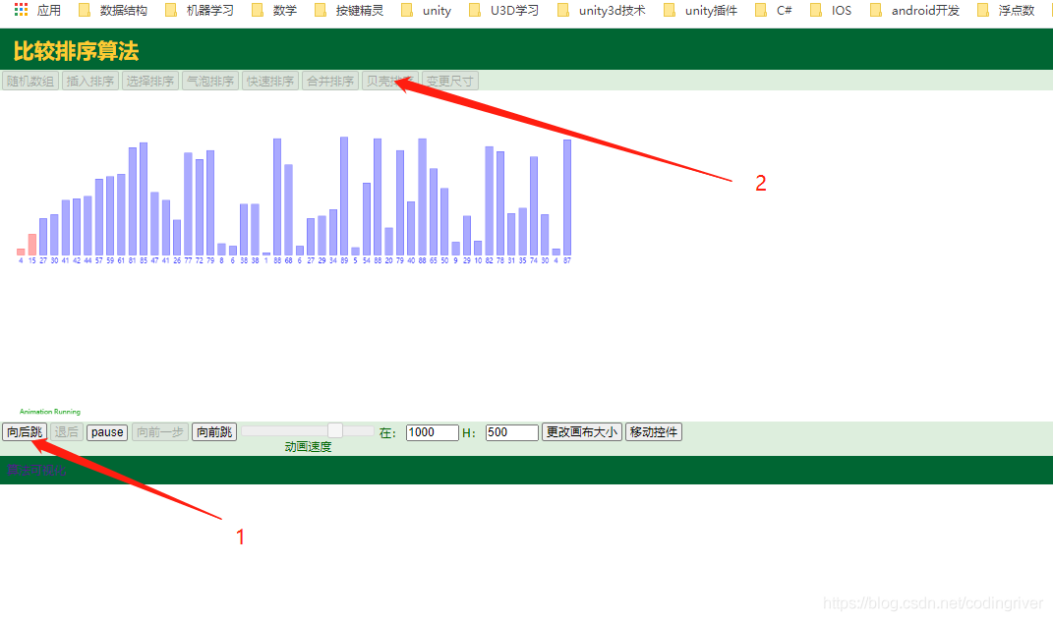Click the 变更尺寸 button
Viewport: 1053px width, 621px height.
tap(450, 81)
